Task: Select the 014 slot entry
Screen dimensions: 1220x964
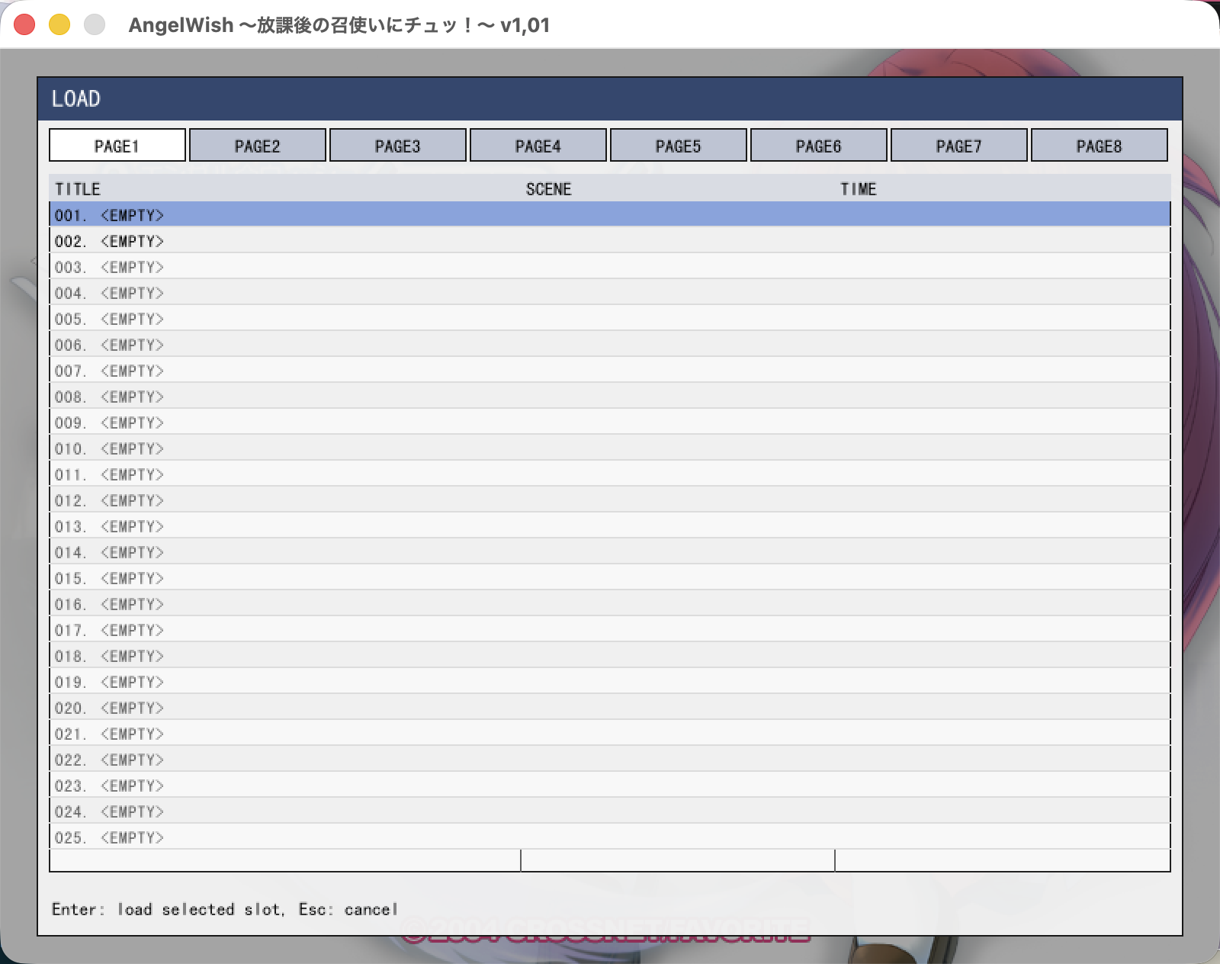Action: [610, 551]
